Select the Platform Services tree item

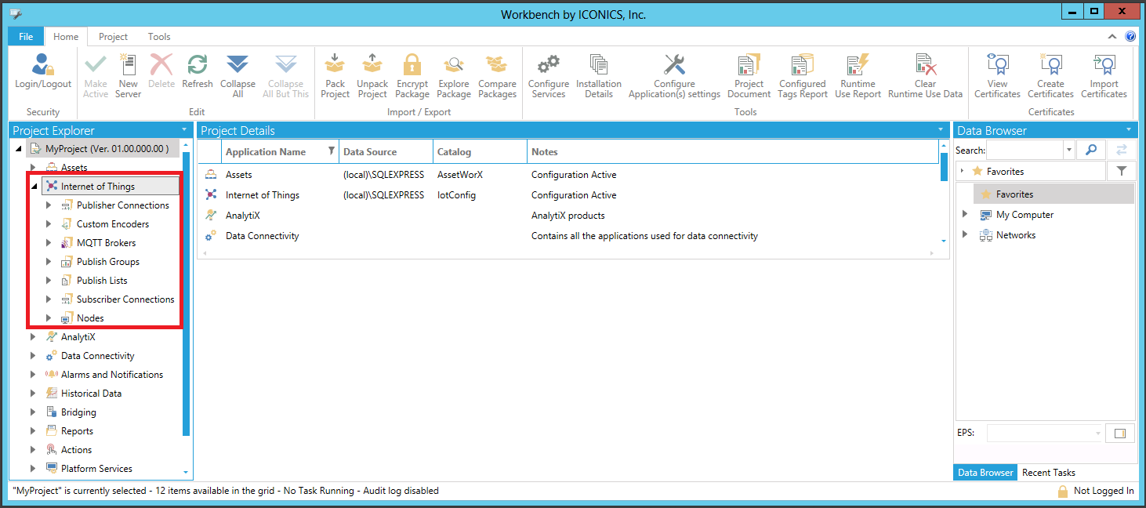pyautogui.click(x=96, y=469)
